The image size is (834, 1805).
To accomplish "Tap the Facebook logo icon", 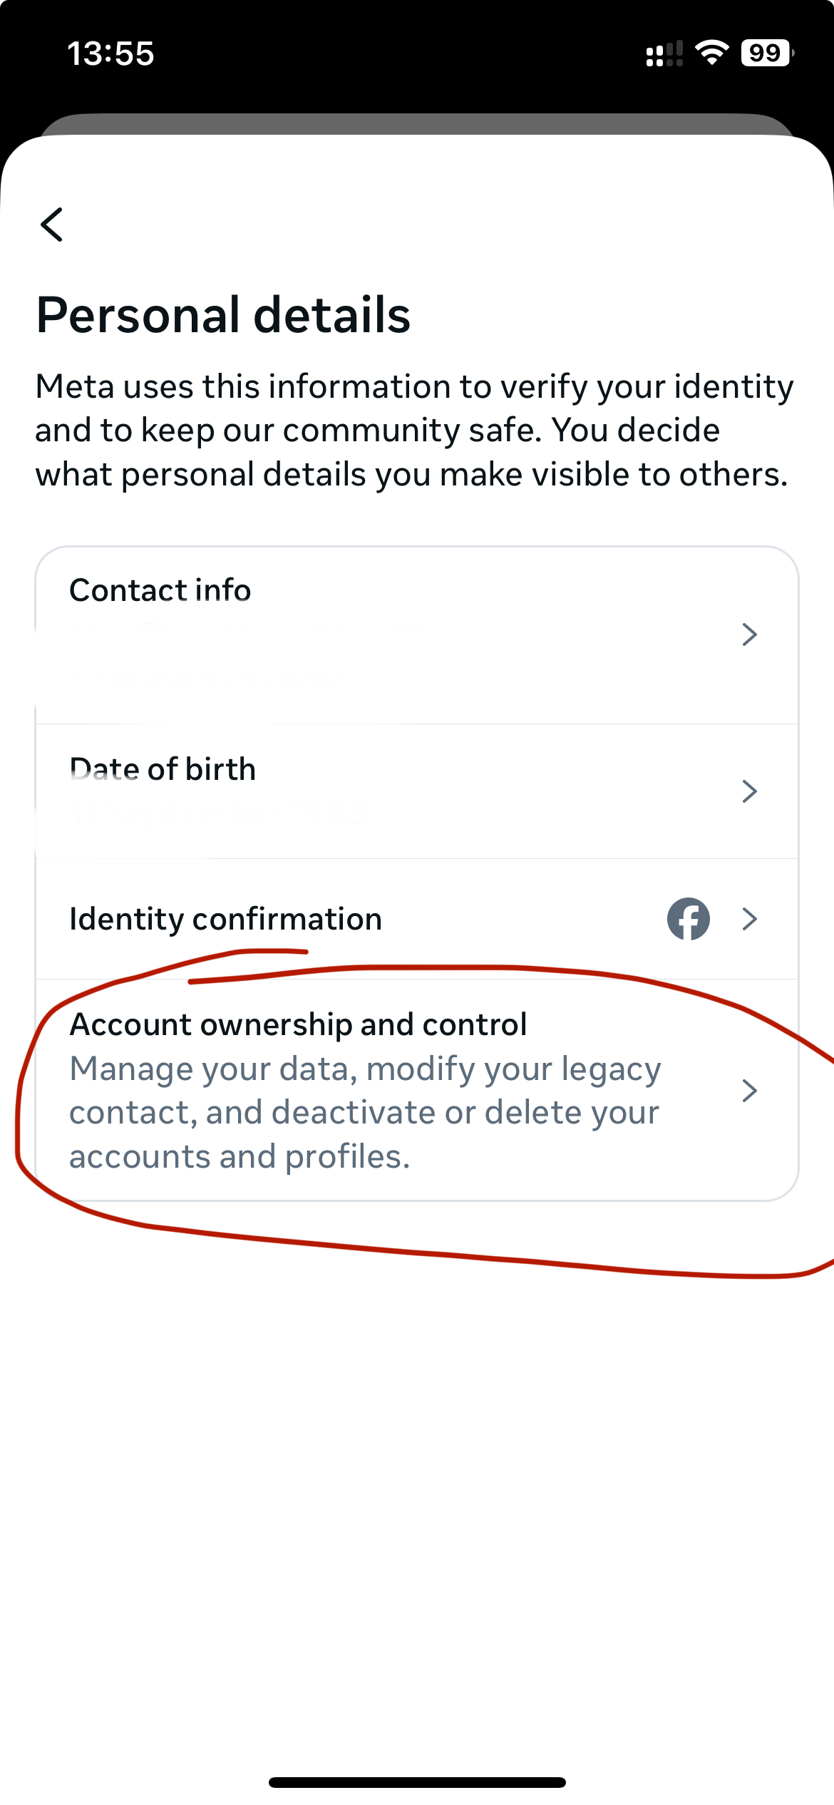I will pyautogui.click(x=688, y=918).
